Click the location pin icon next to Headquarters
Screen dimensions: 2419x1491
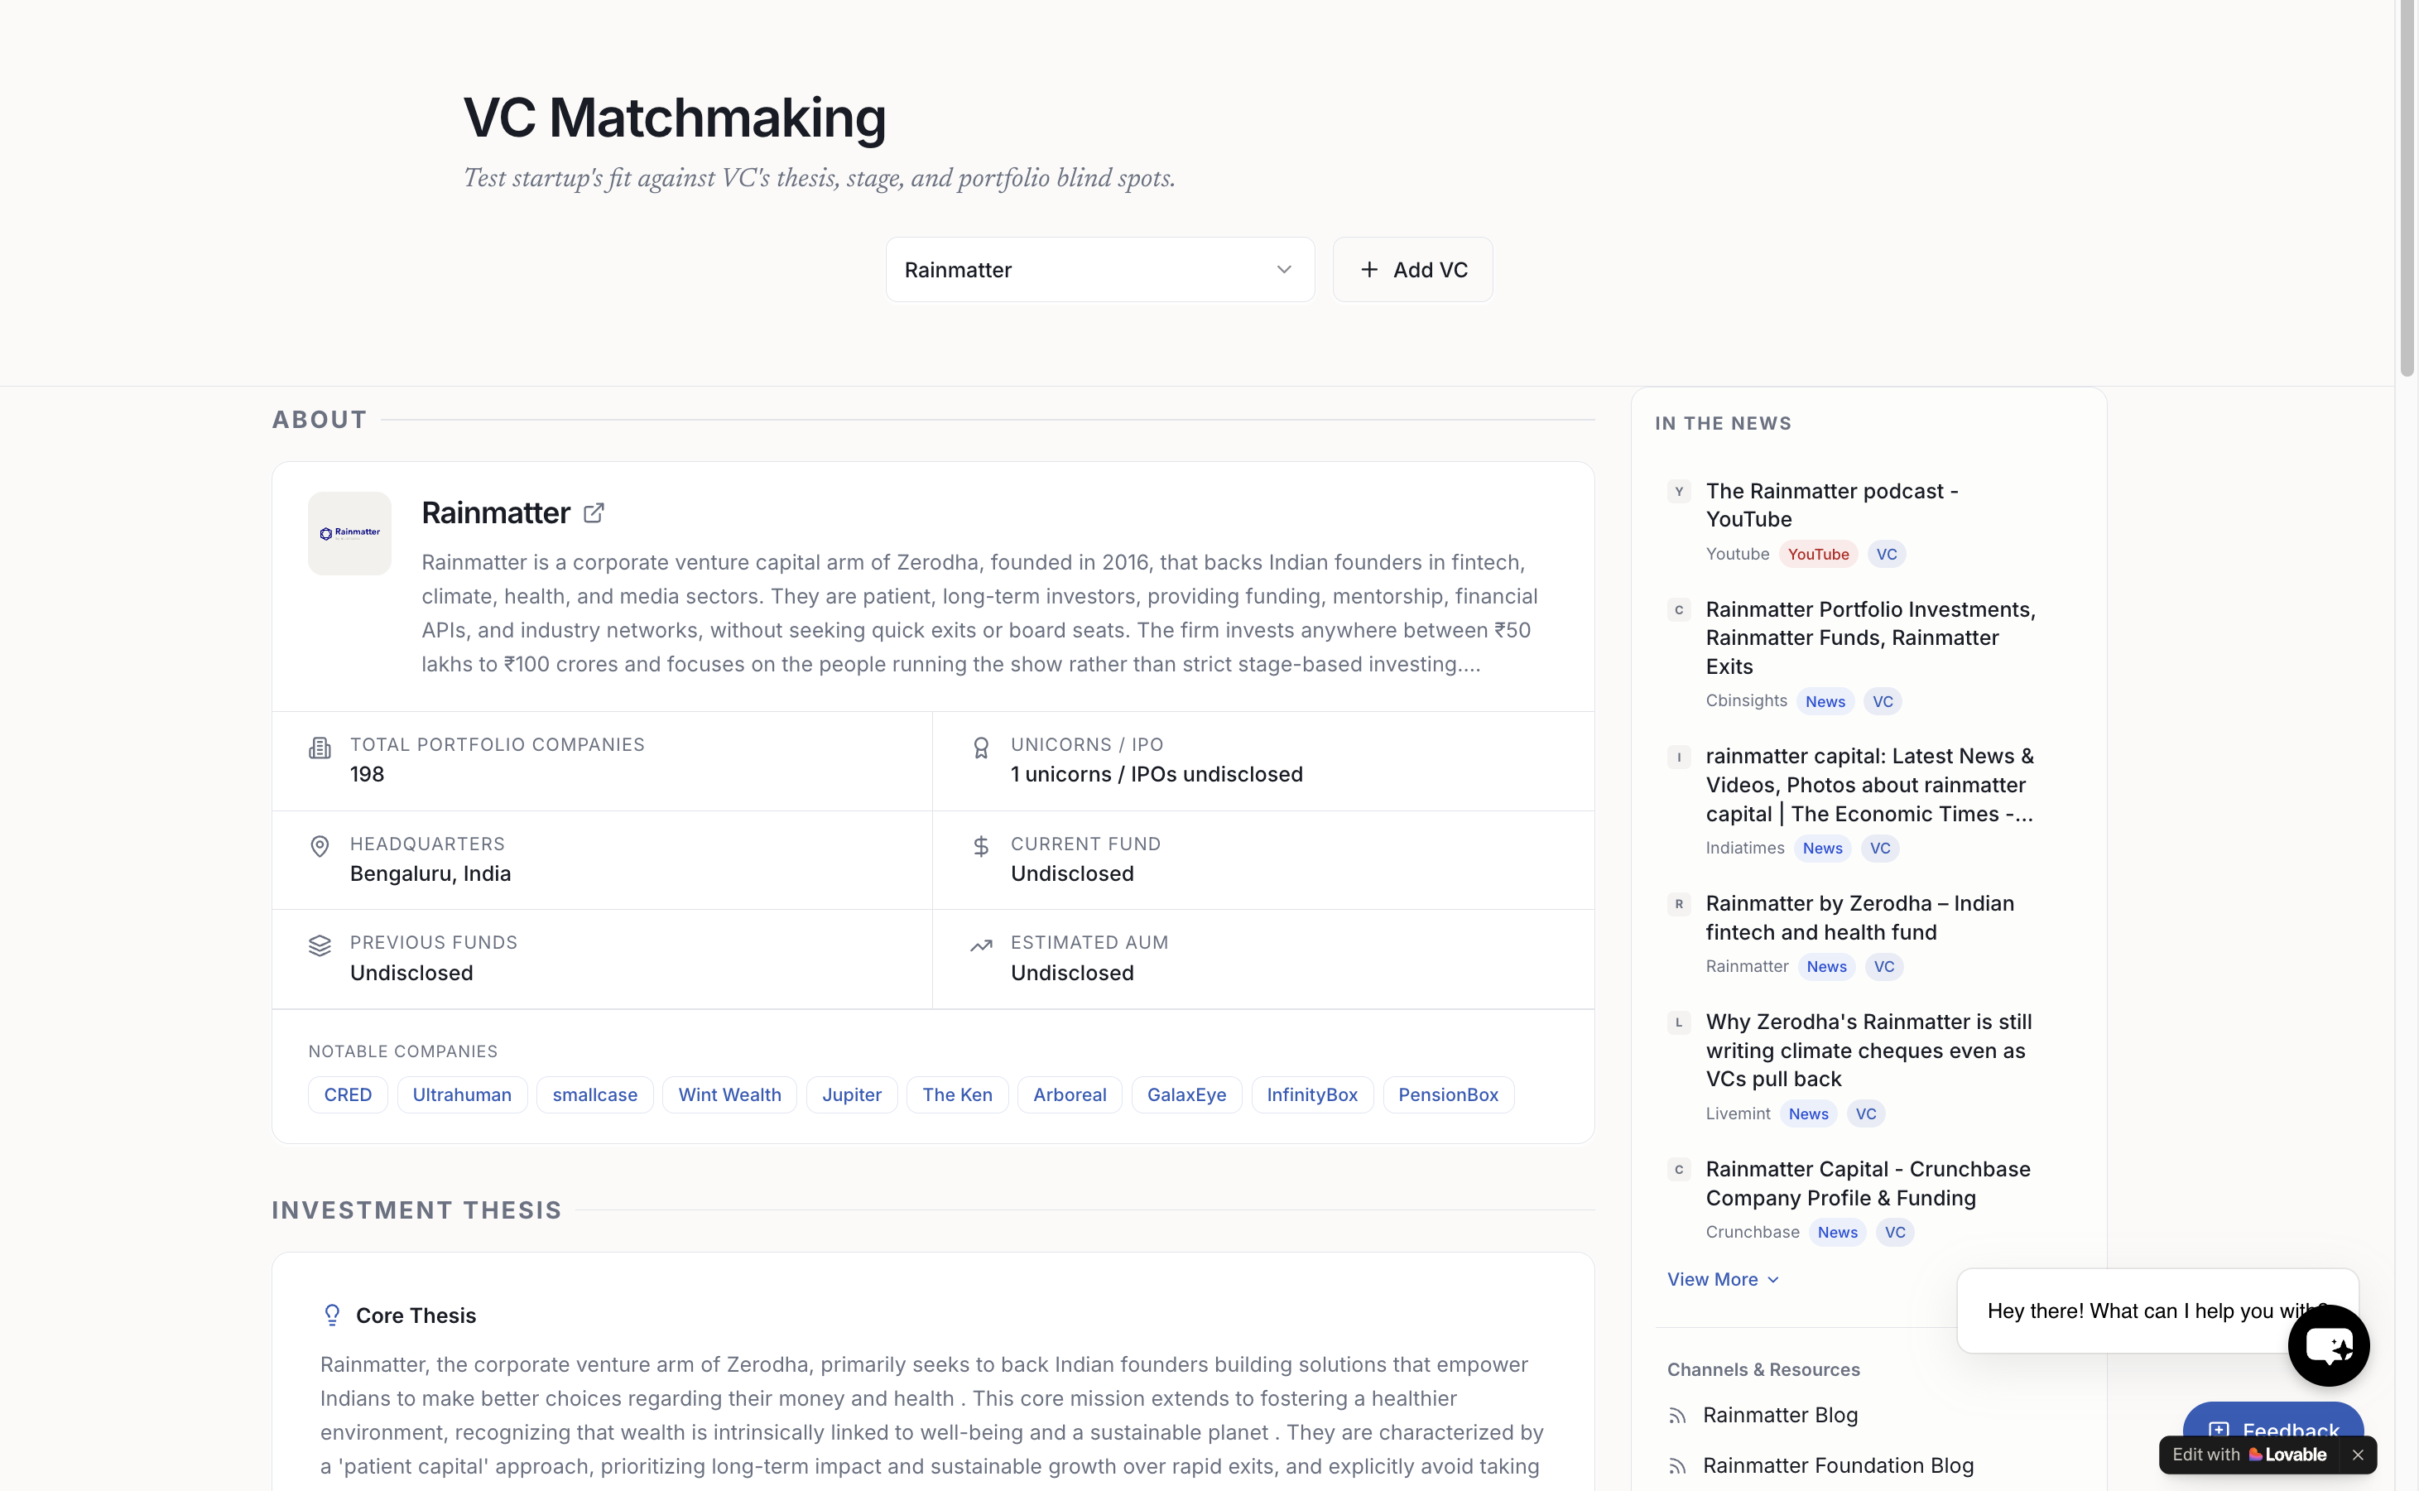point(320,846)
